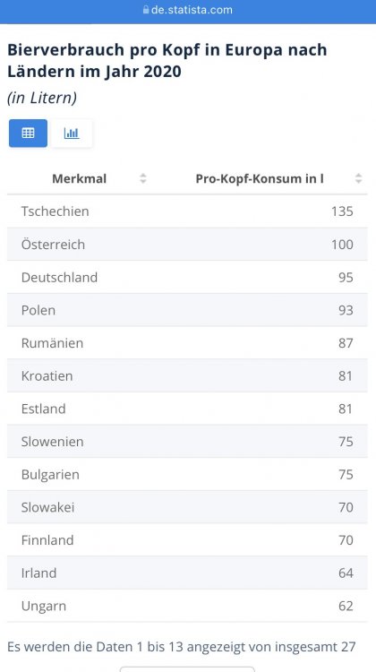
Task: Select the Estland row
Action: click(x=187, y=409)
